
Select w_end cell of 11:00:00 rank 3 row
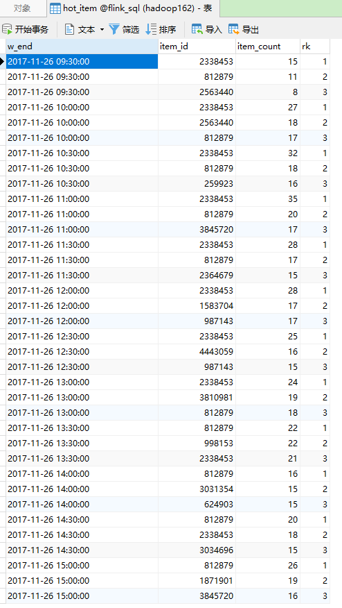[x=82, y=230]
